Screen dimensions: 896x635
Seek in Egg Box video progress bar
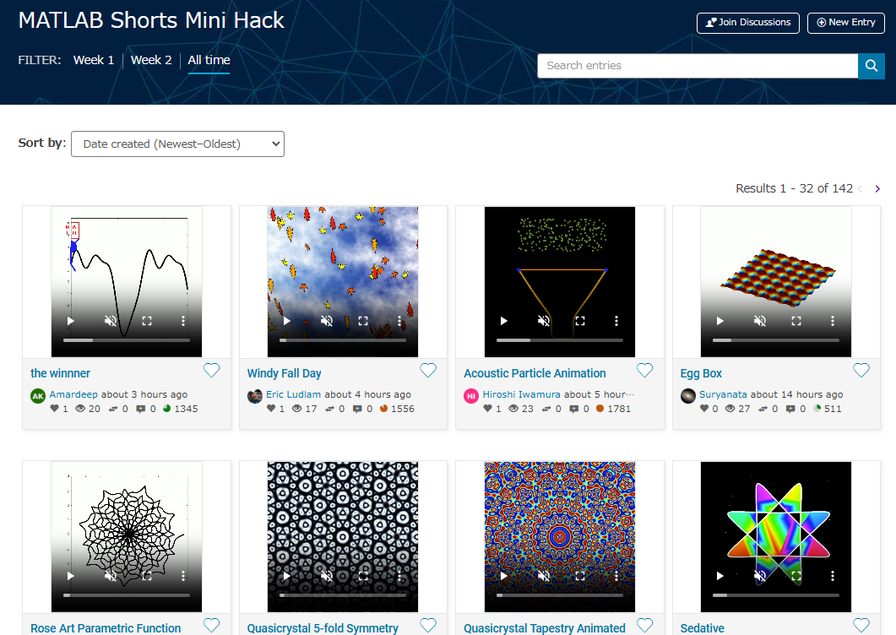(x=776, y=340)
